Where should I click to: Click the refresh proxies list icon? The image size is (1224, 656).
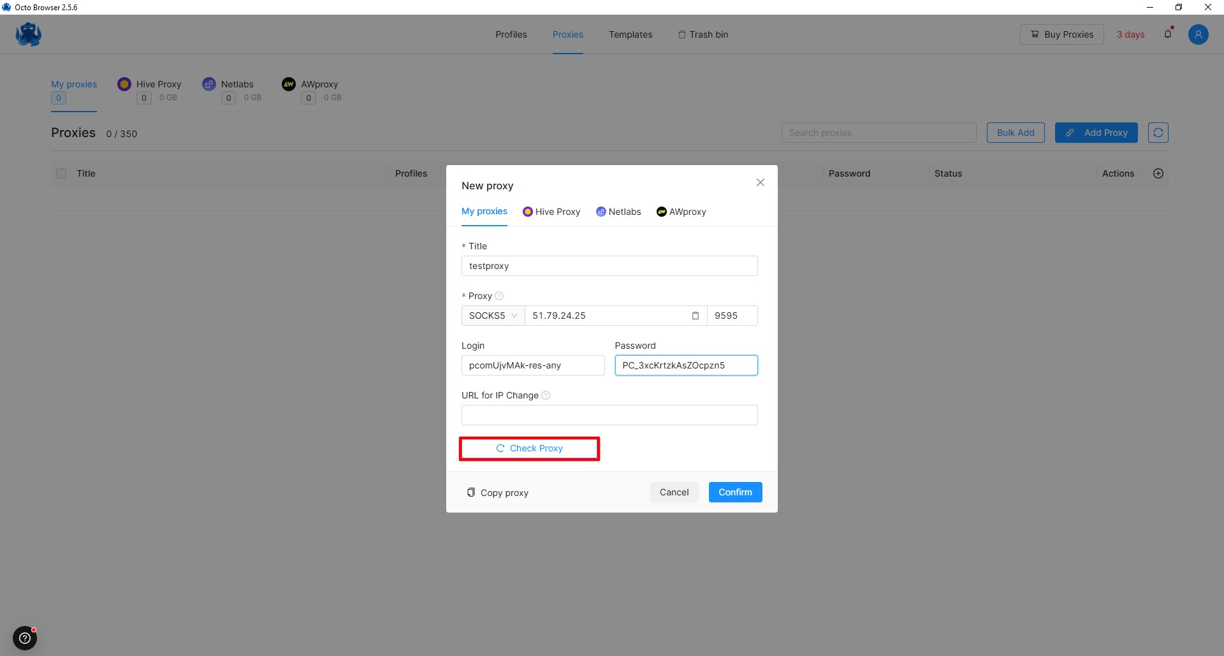(1158, 133)
